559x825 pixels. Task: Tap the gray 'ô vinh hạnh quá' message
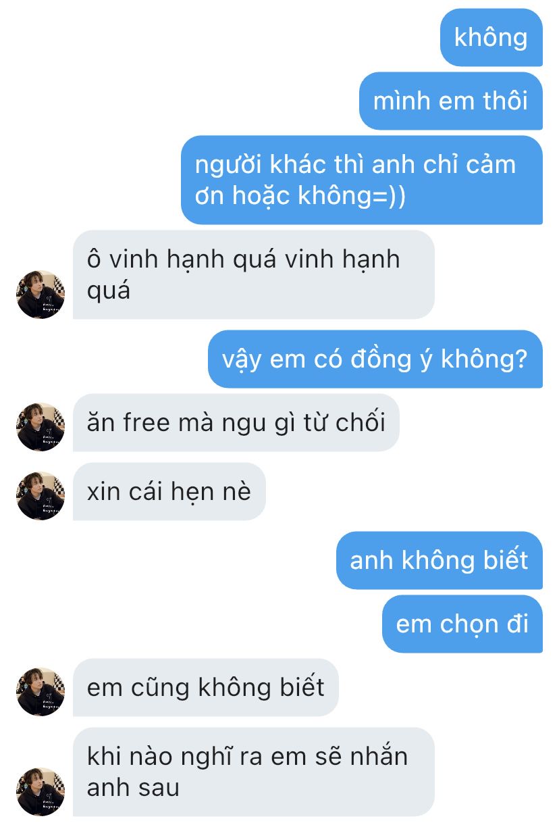(253, 275)
